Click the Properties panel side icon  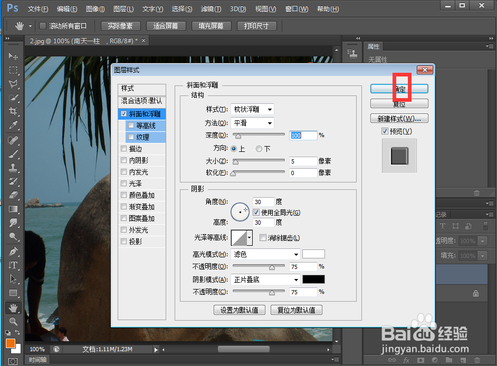(x=352, y=54)
